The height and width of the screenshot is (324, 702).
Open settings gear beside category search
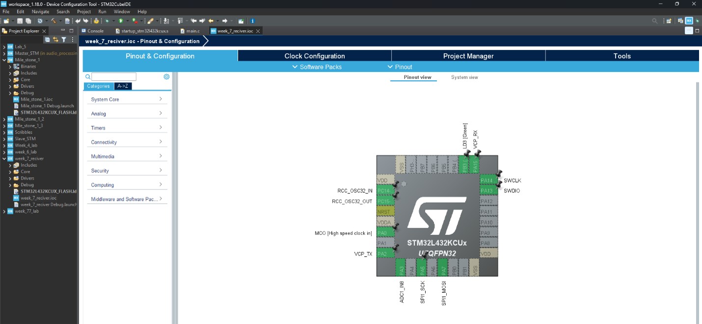click(x=166, y=77)
